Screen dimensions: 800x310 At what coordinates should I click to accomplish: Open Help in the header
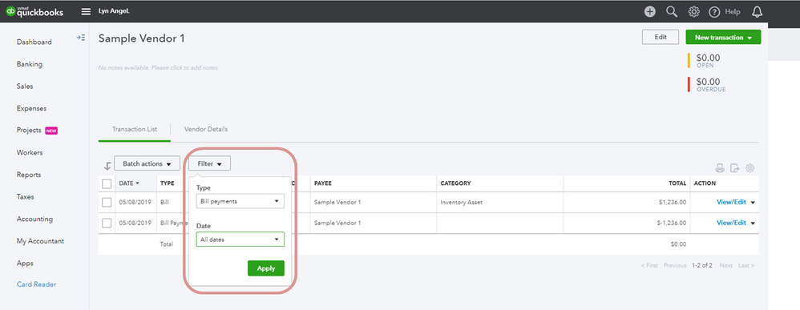[x=725, y=12]
